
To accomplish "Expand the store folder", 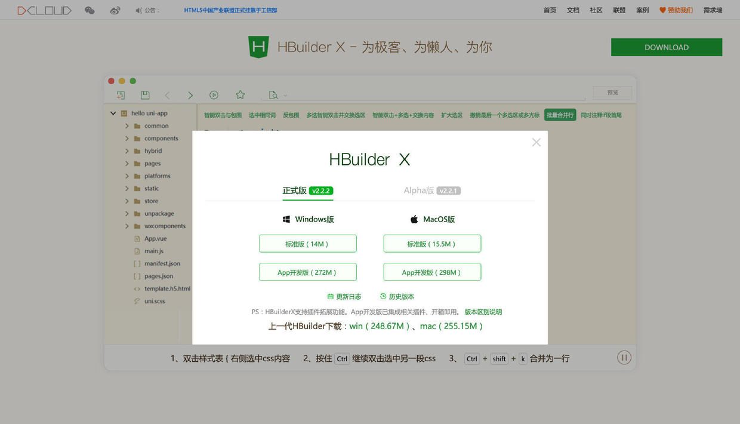I will (x=127, y=201).
